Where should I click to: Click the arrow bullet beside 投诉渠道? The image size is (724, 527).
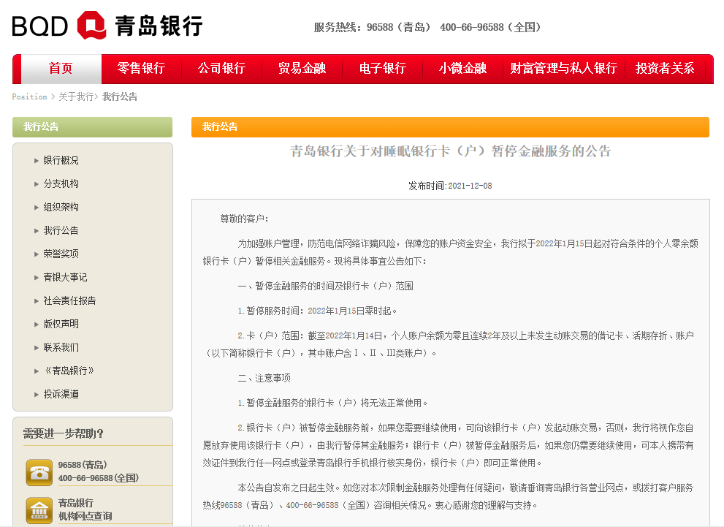pos(37,395)
